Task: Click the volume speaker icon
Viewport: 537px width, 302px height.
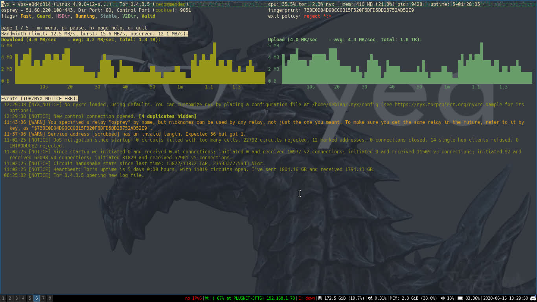Action: pyautogui.click(x=443, y=298)
